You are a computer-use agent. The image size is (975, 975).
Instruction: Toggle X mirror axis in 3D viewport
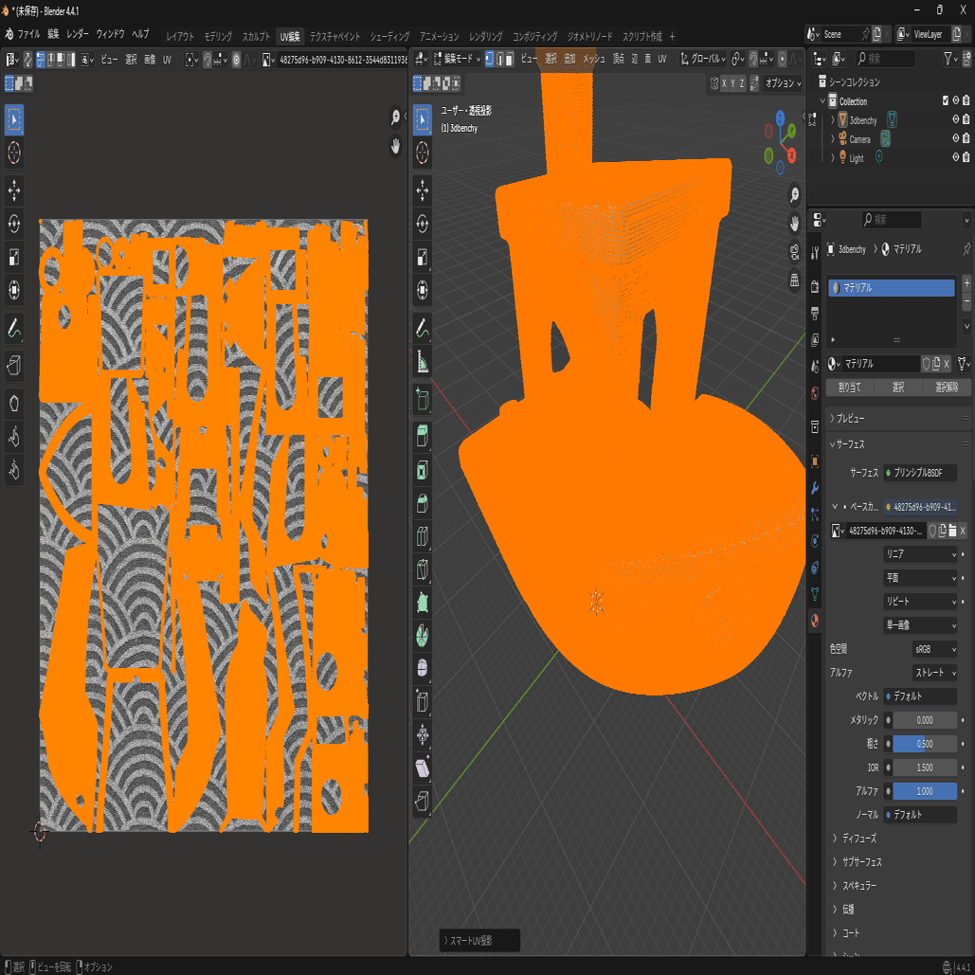point(724,83)
